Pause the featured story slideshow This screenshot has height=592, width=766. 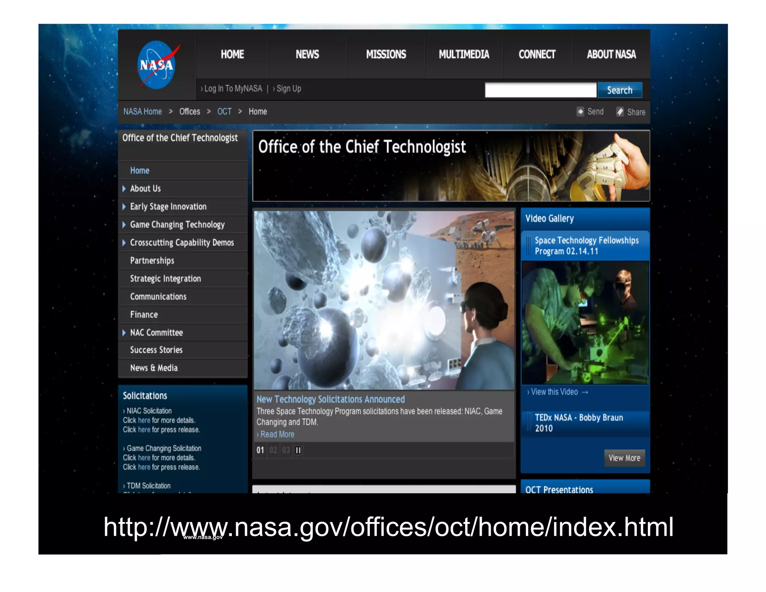tap(298, 450)
